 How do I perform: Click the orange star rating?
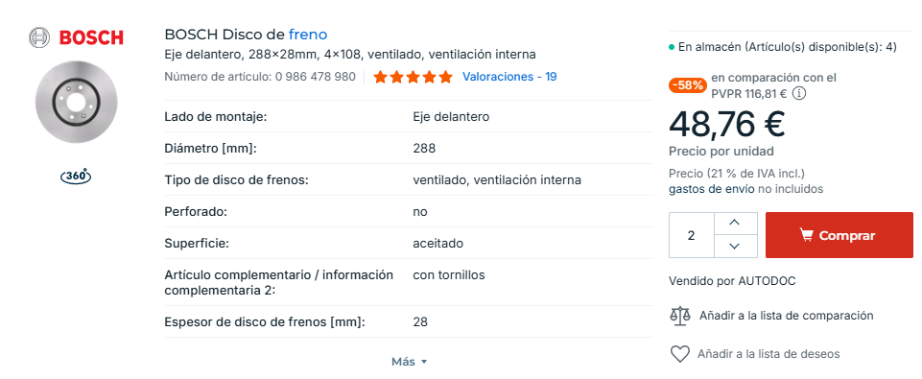413,77
